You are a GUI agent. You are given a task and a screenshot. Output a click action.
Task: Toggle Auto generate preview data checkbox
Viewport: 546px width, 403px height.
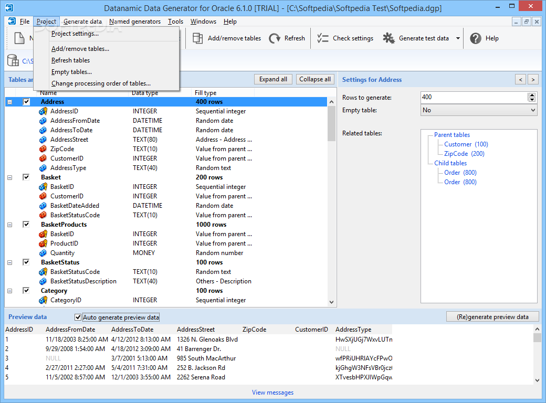[78, 317]
